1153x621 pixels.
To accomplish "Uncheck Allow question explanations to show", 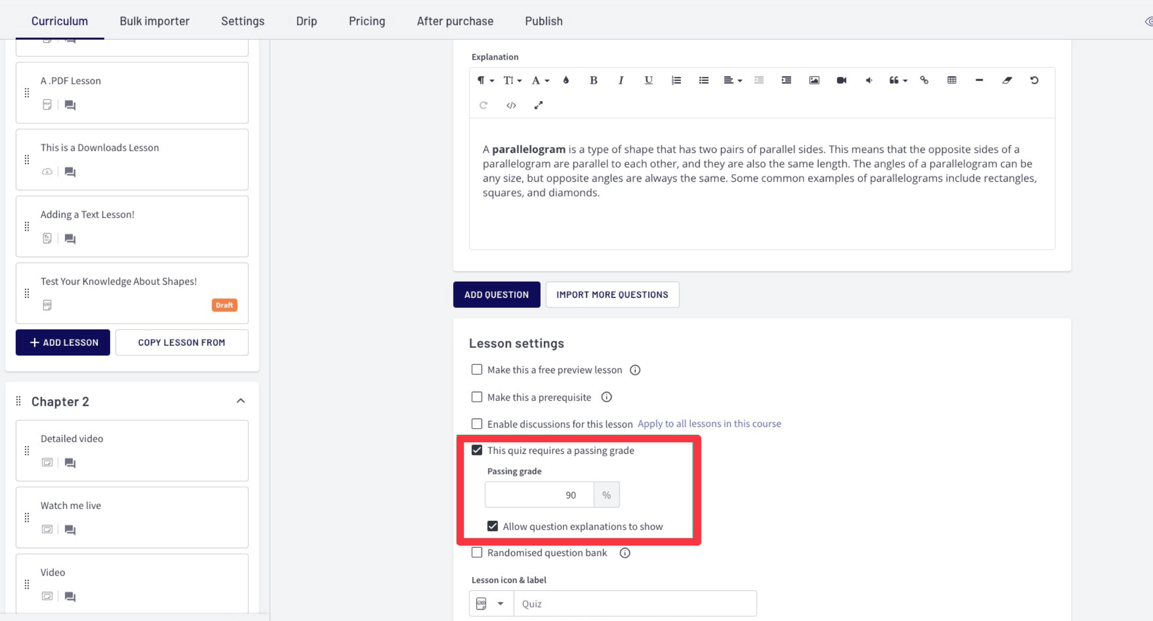I will click(493, 526).
